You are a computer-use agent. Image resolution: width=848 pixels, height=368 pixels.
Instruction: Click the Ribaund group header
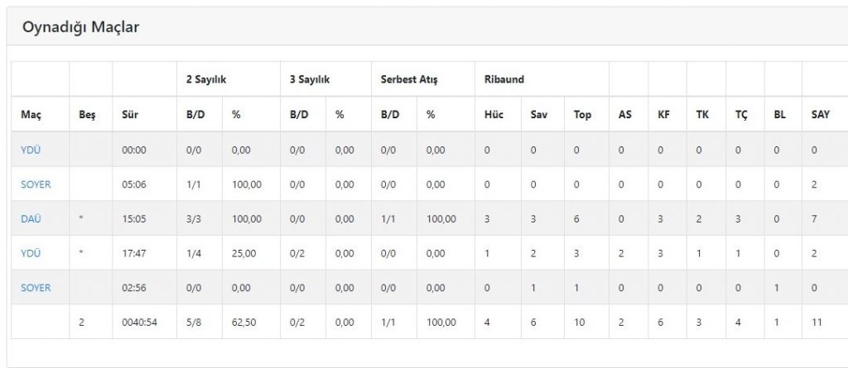point(504,79)
